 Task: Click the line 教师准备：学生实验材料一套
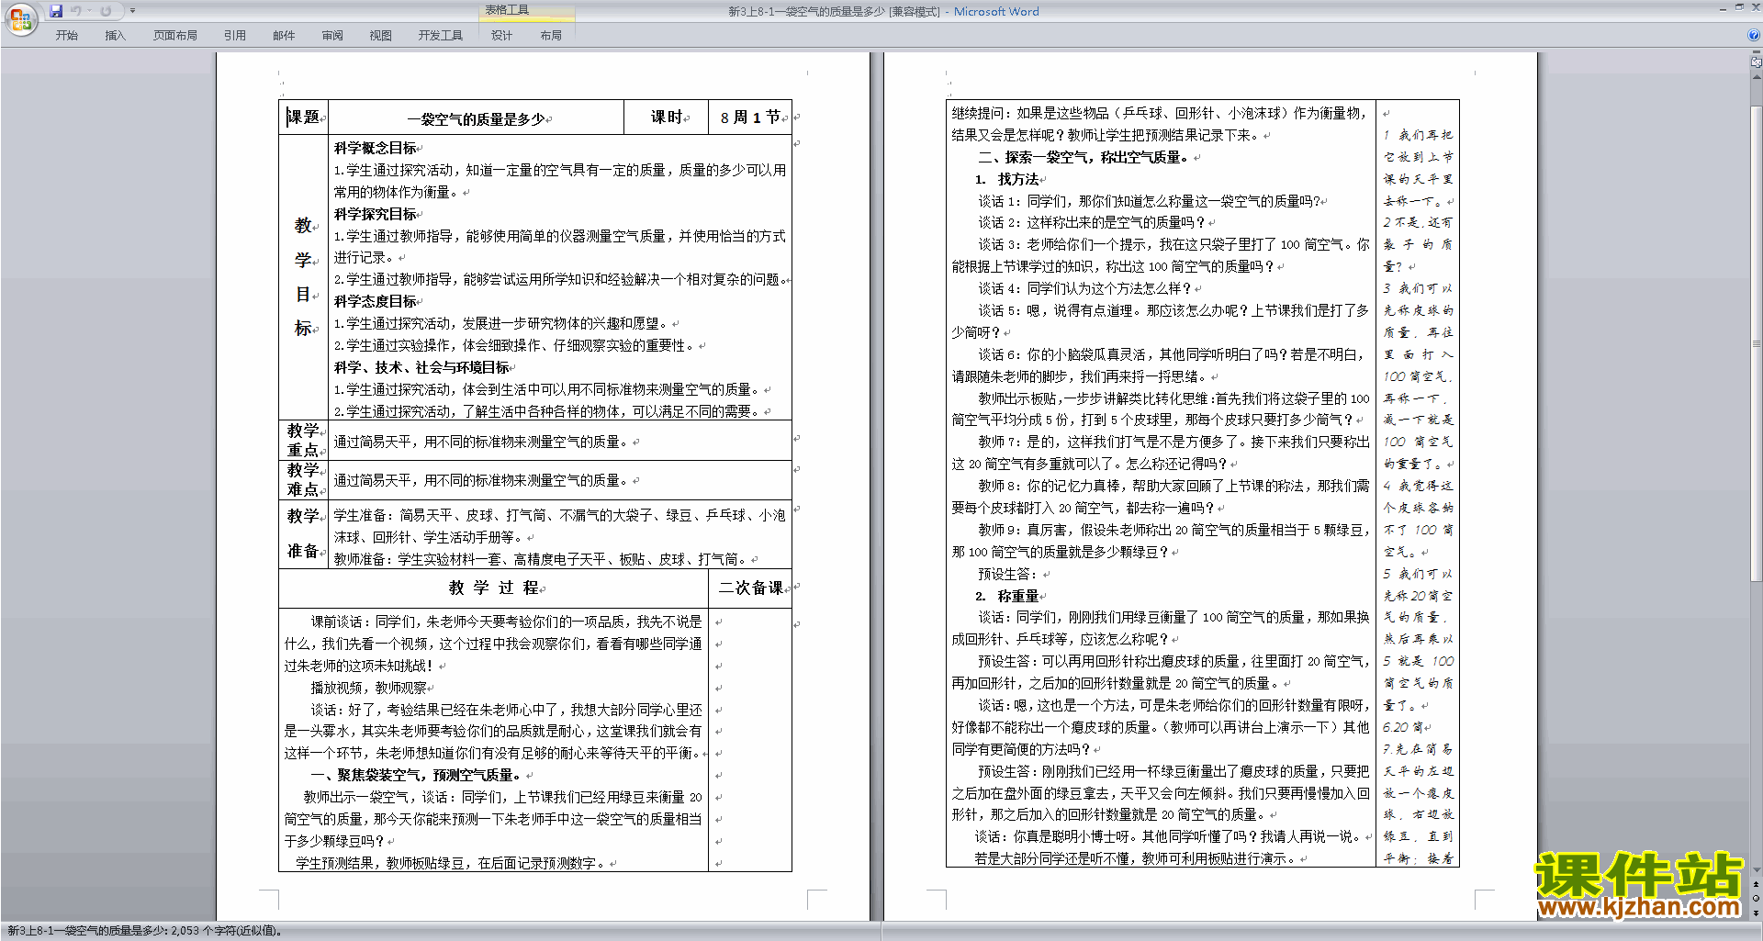point(542,559)
